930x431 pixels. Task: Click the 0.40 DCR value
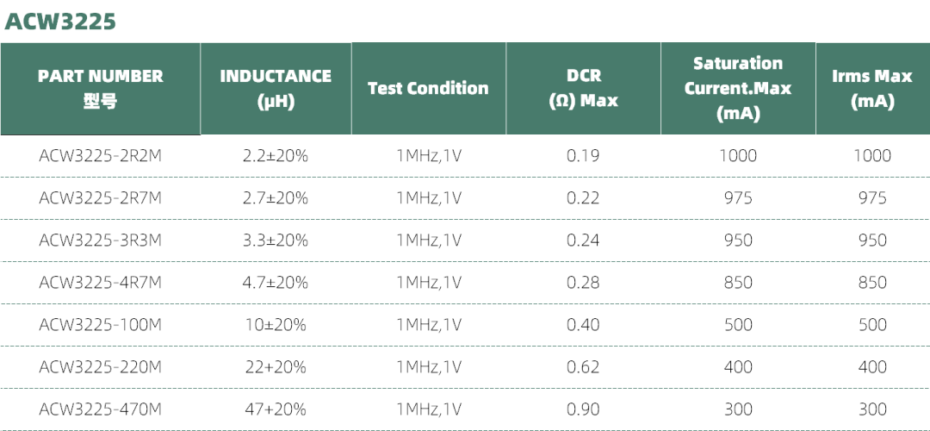pos(583,325)
